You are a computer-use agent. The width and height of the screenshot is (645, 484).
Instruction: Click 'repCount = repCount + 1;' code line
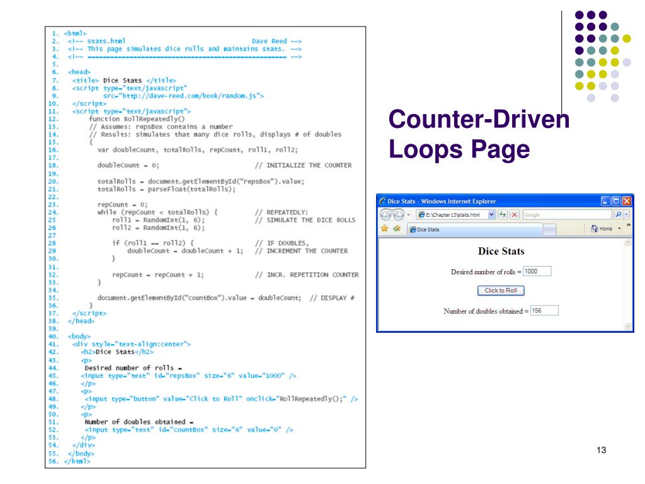pos(158,275)
